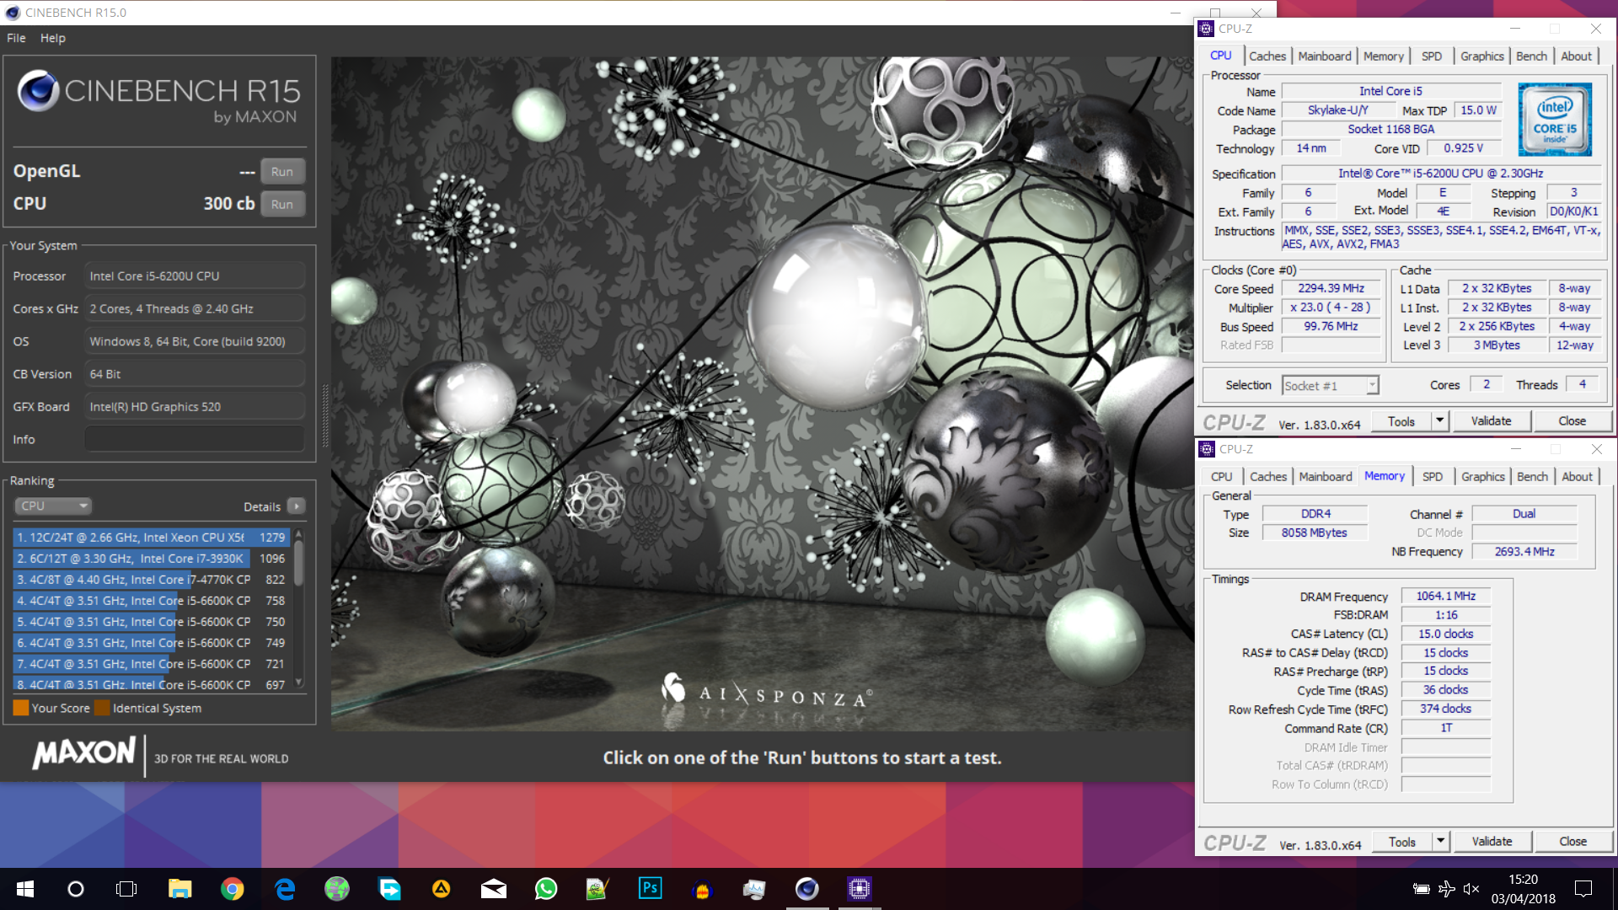Viewport: 1618px width, 910px height.
Task: Click the Your Score orange swatch
Action: (21, 708)
